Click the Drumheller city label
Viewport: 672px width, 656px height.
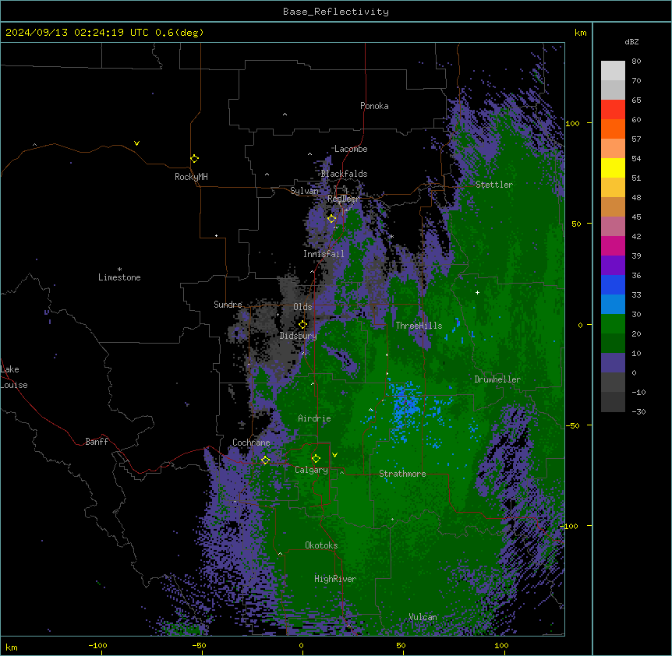497,379
